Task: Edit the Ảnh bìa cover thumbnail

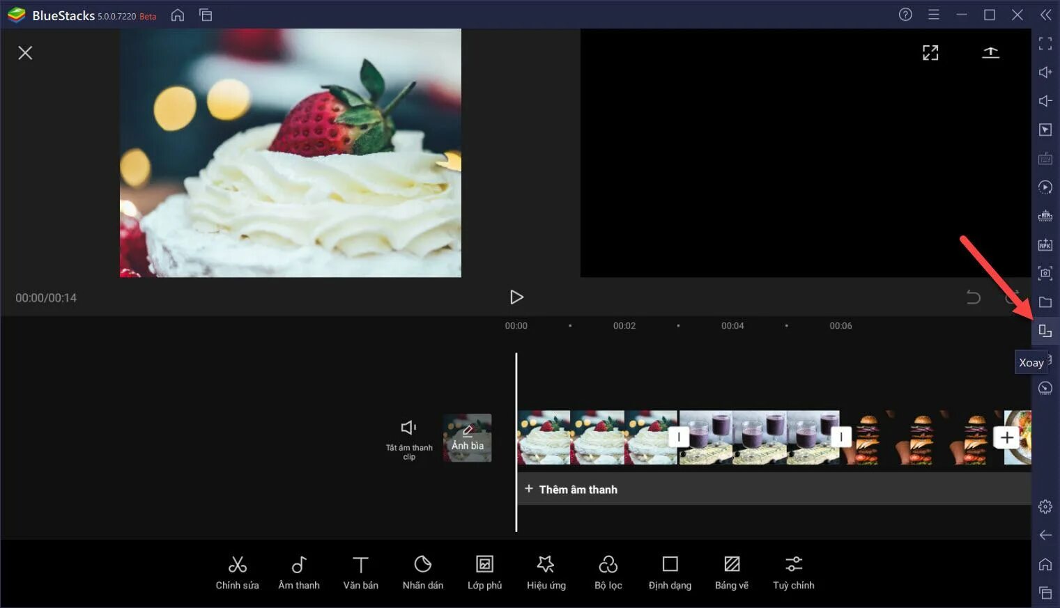Action: pos(467,438)
